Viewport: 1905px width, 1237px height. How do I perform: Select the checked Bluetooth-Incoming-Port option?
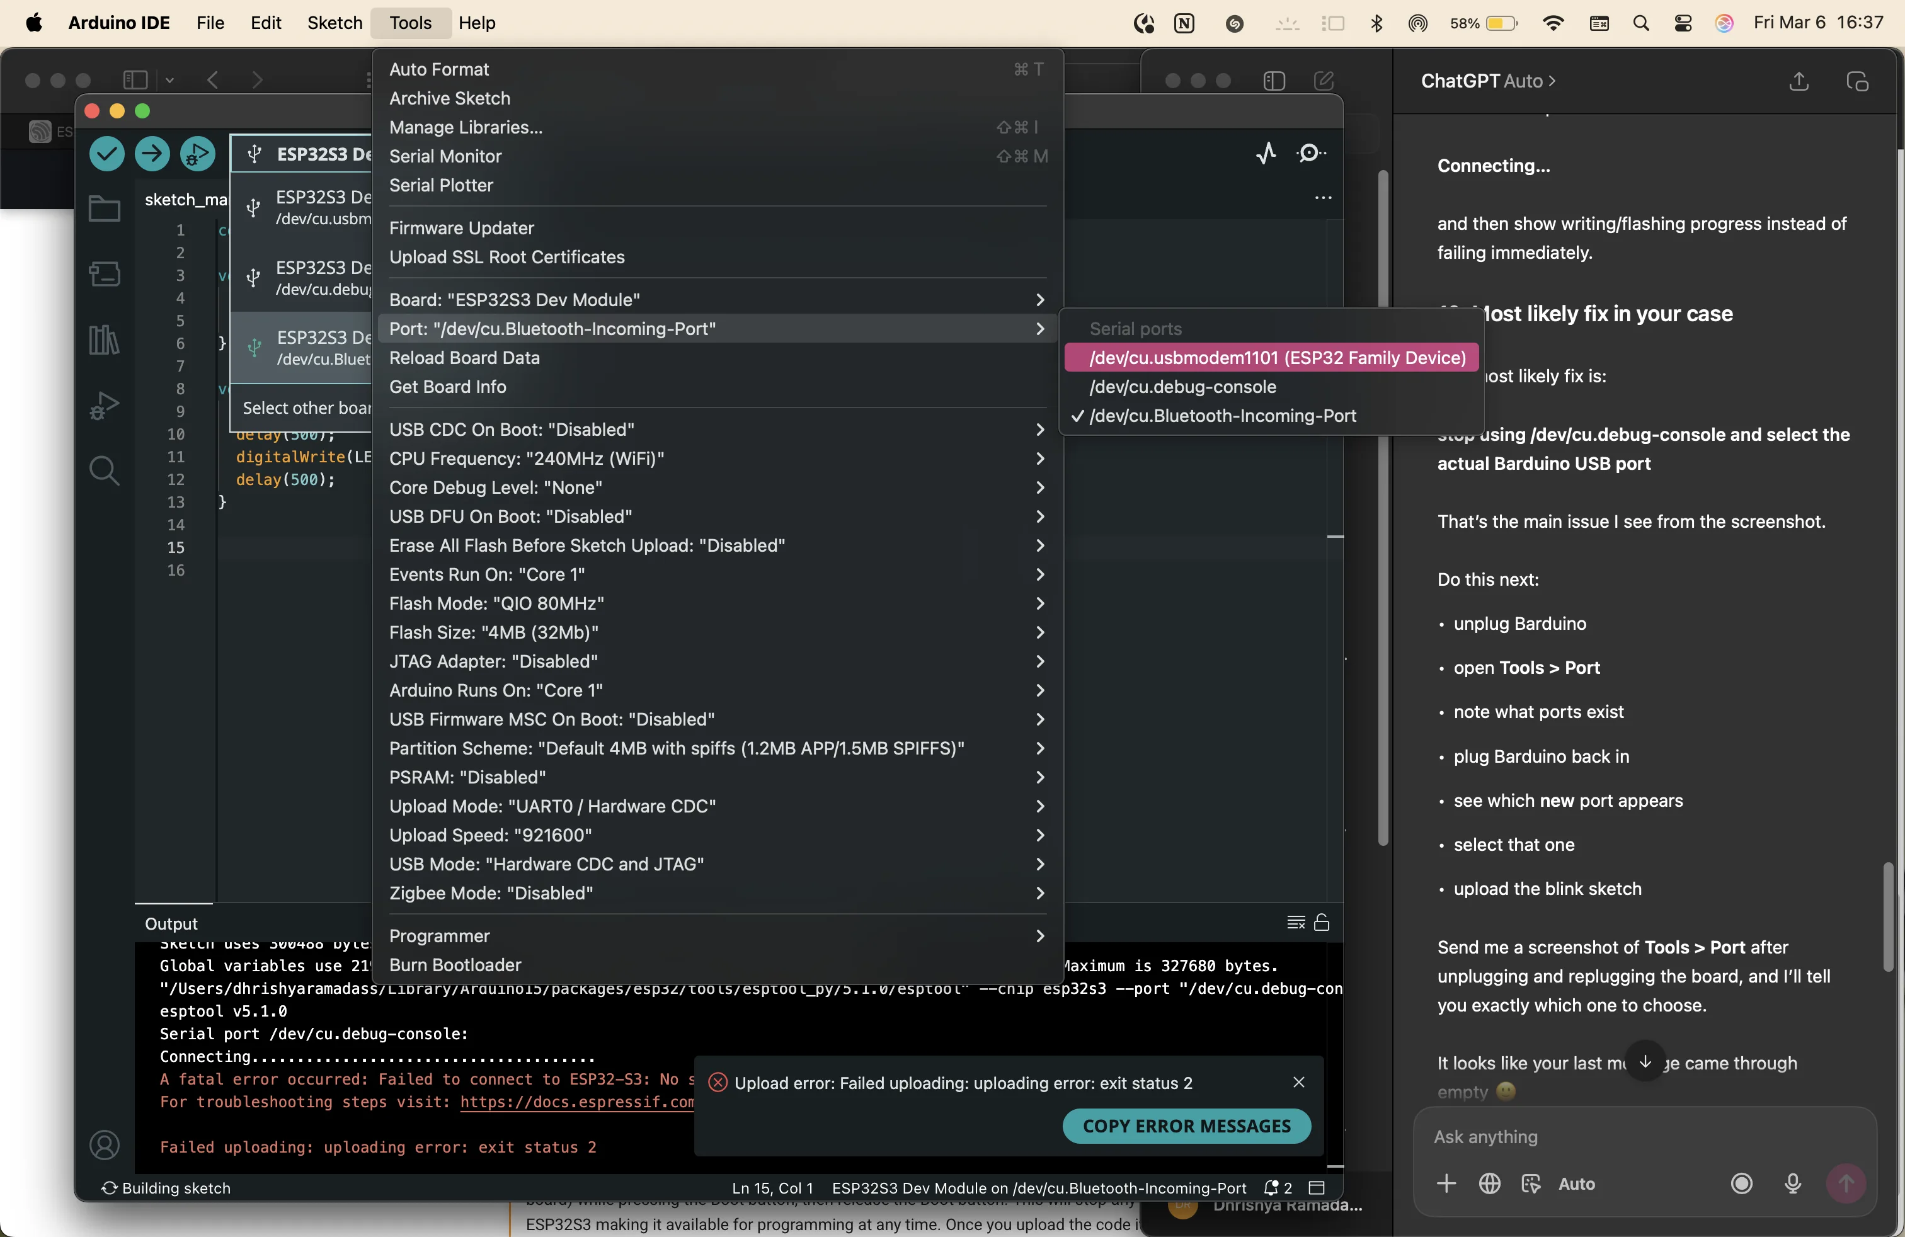(x=1222, y=416)
